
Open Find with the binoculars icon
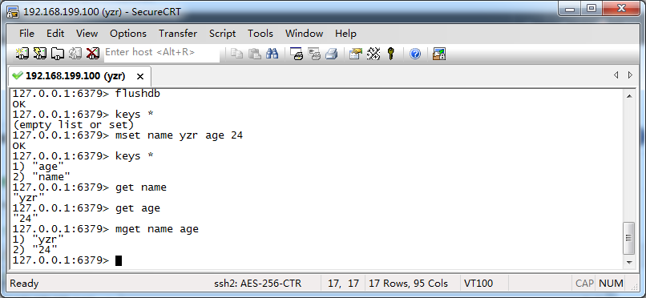tap(273, 54)
